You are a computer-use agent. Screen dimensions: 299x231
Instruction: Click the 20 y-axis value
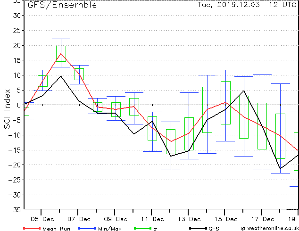point(17,46)
